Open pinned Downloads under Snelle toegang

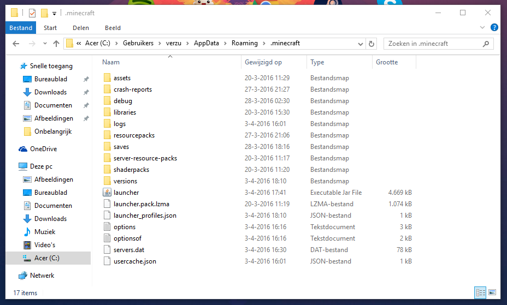click(x=50, y=92)
